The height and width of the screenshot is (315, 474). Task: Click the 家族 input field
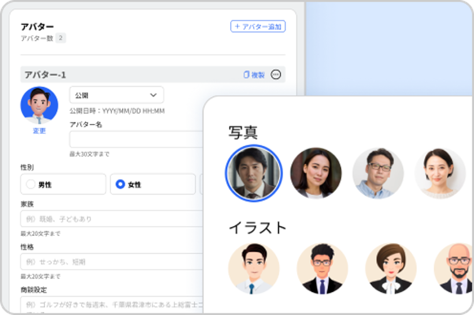pyautogui.click(x=112, y=219)
